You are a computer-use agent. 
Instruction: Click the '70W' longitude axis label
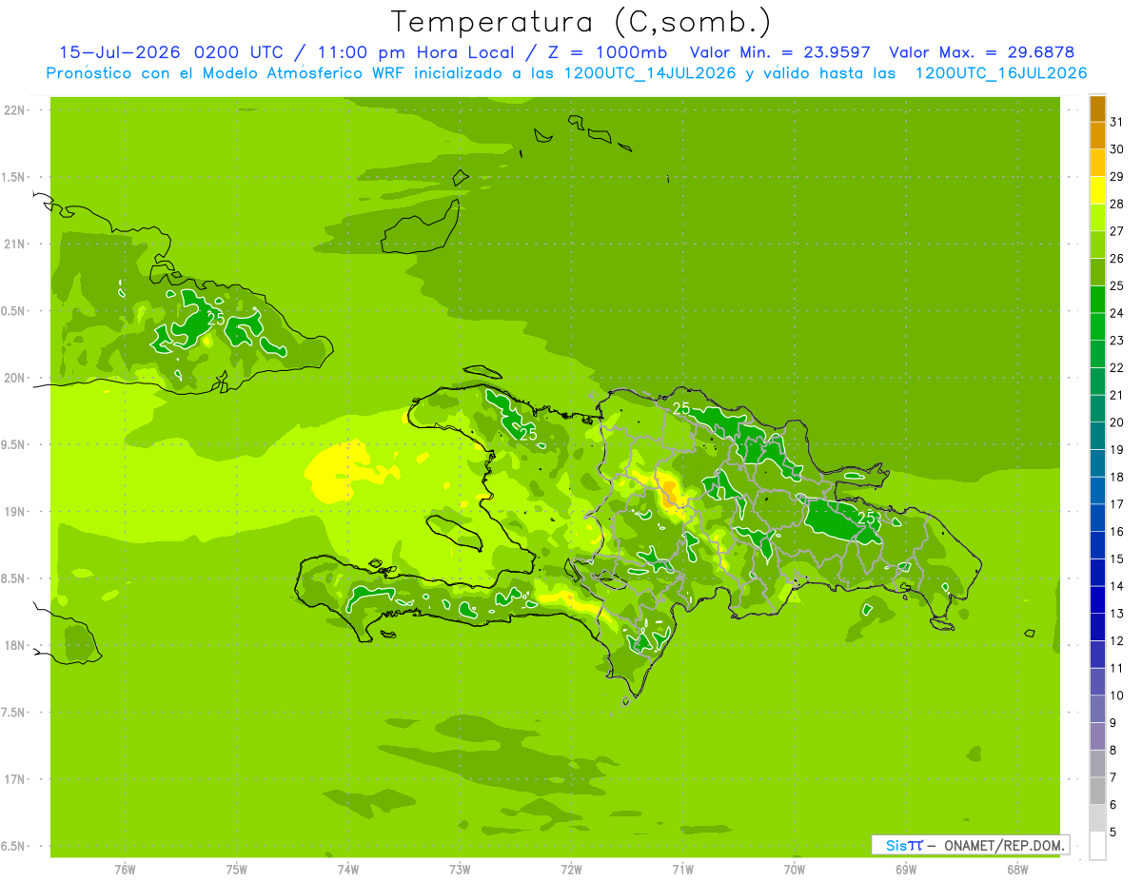coord(795,869)
